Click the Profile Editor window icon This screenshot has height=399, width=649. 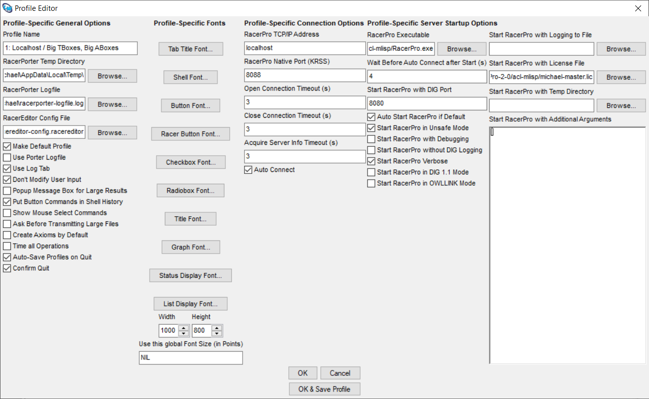pos(7,8)
